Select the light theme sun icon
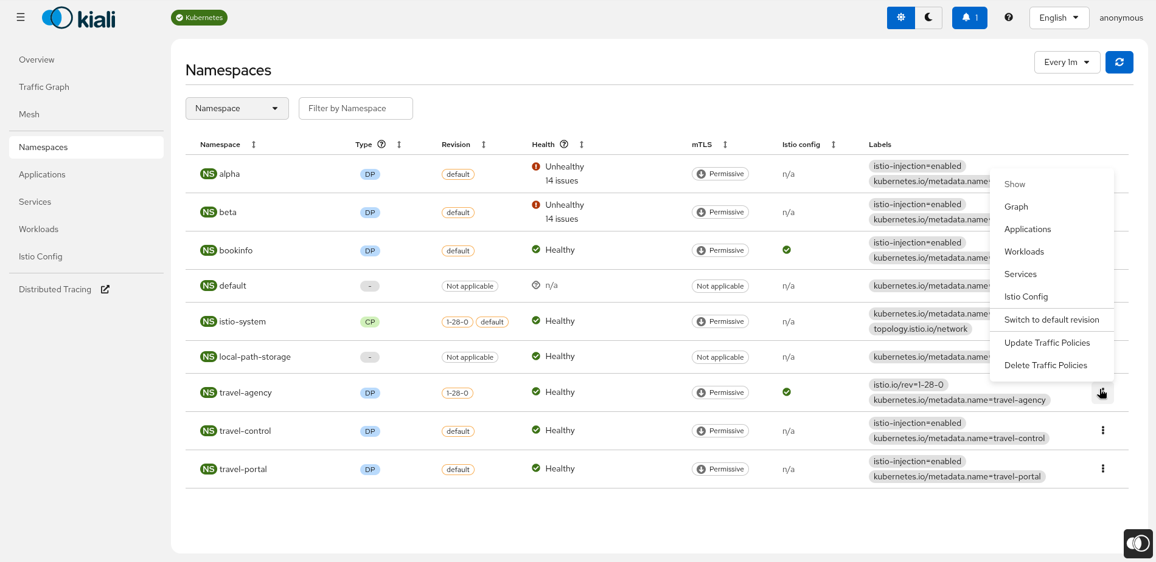The height and width of the screenshot is (562, 1156). tap(900, 18)
